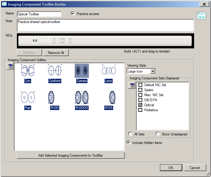Image resolution: width=211 pixels, height=177 pixels.
Task: Click the R-OD NIC in the toolbar strip
Action: (x=54, y=41)
